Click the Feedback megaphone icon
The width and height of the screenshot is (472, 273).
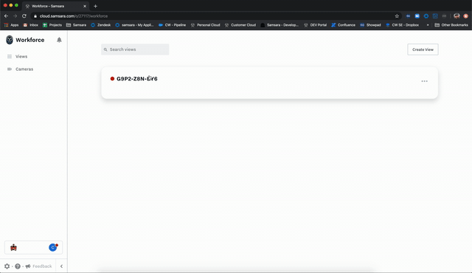[28, 266]
